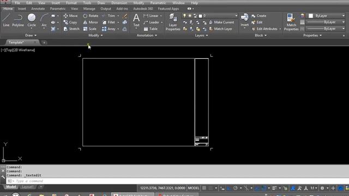Image resolution: width=349 pixels, height=196 pixels.
Task: Click Match Properties icon
Action: click(x=291, y=22)
